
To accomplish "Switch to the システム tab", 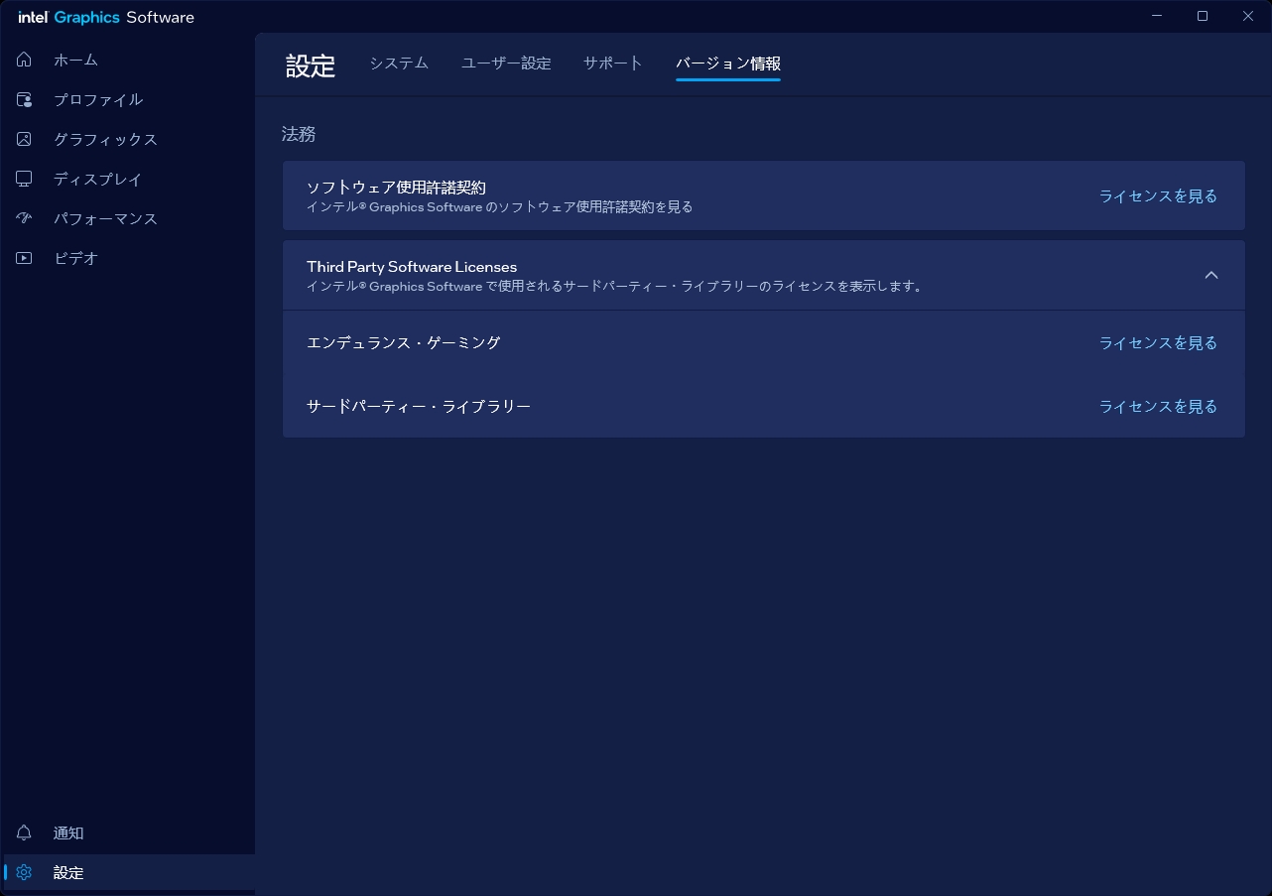I will click(399, 64).
